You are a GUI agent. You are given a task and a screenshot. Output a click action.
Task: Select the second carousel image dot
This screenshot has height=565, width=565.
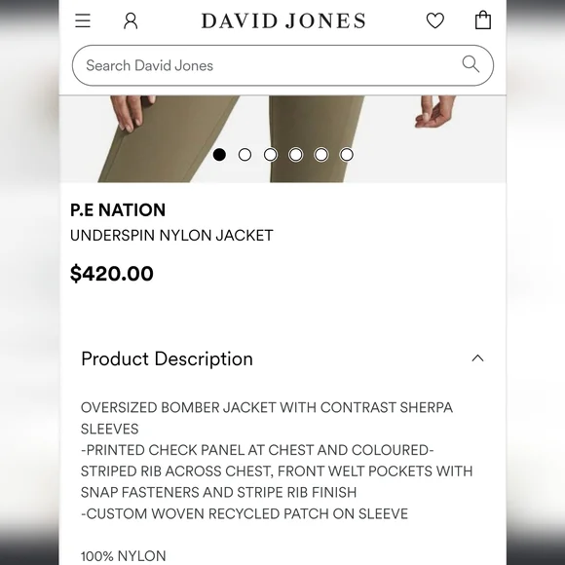click(245, 155)
